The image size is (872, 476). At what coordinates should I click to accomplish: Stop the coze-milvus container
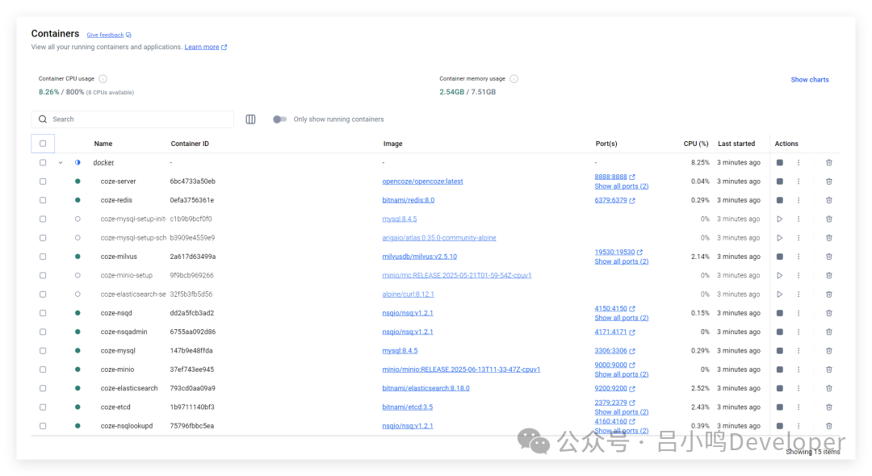click(780, 257)
